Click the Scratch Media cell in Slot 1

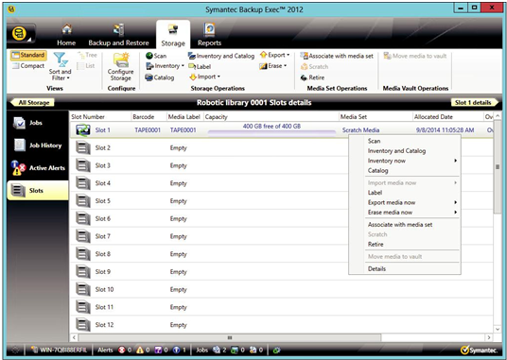point(360,130)
